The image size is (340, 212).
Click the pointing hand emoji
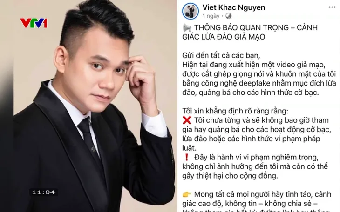pos(187,194)
